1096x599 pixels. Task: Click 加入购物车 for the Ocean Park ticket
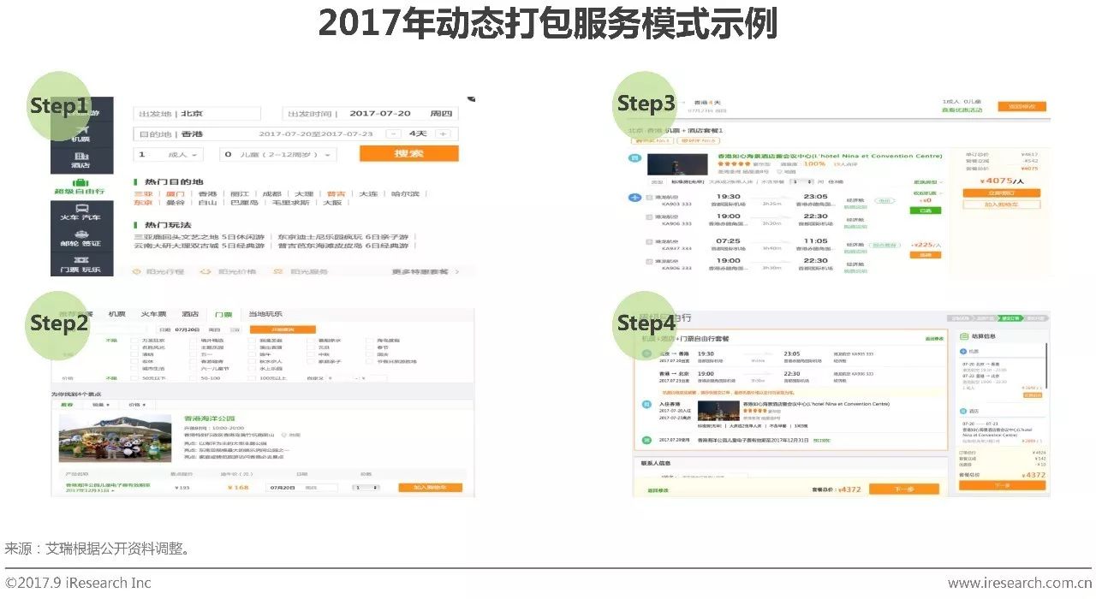tap(430, 488)
